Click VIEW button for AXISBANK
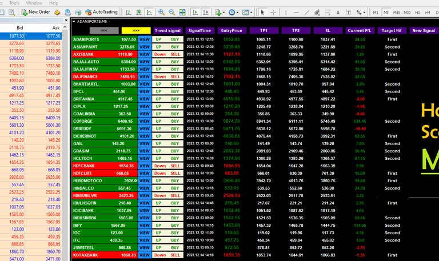The width and height of the screenshot is (439, 261). tap(145, 54)
